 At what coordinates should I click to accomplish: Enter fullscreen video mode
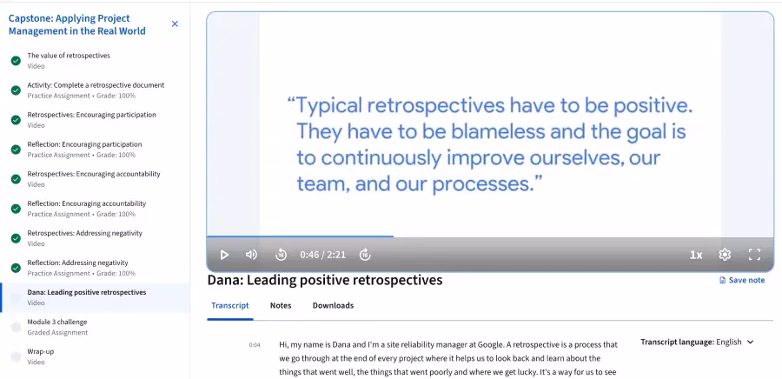pyautogui.click(x=754, y=255)
